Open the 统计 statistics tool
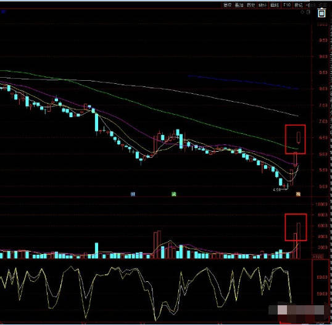The width and height of the screenshot is (332, 325). (263, 5)
